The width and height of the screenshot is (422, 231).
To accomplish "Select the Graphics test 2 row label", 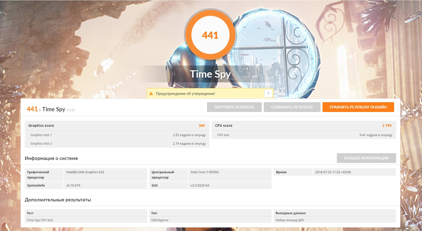I will click(x=41, y=143).
